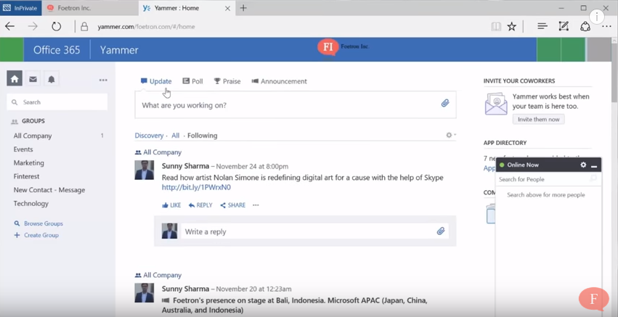Open Sunny Sharma's name on November 20 post
The image size is (618, 317).
[x=185, y=289]
